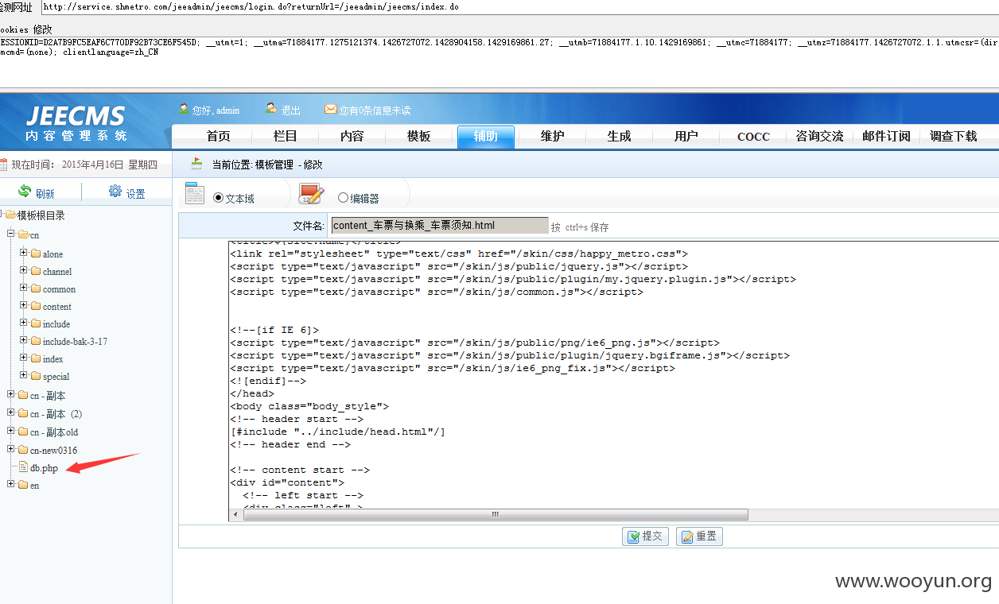
Task: Open the 模板 tab
Action: tap(419, 137)
